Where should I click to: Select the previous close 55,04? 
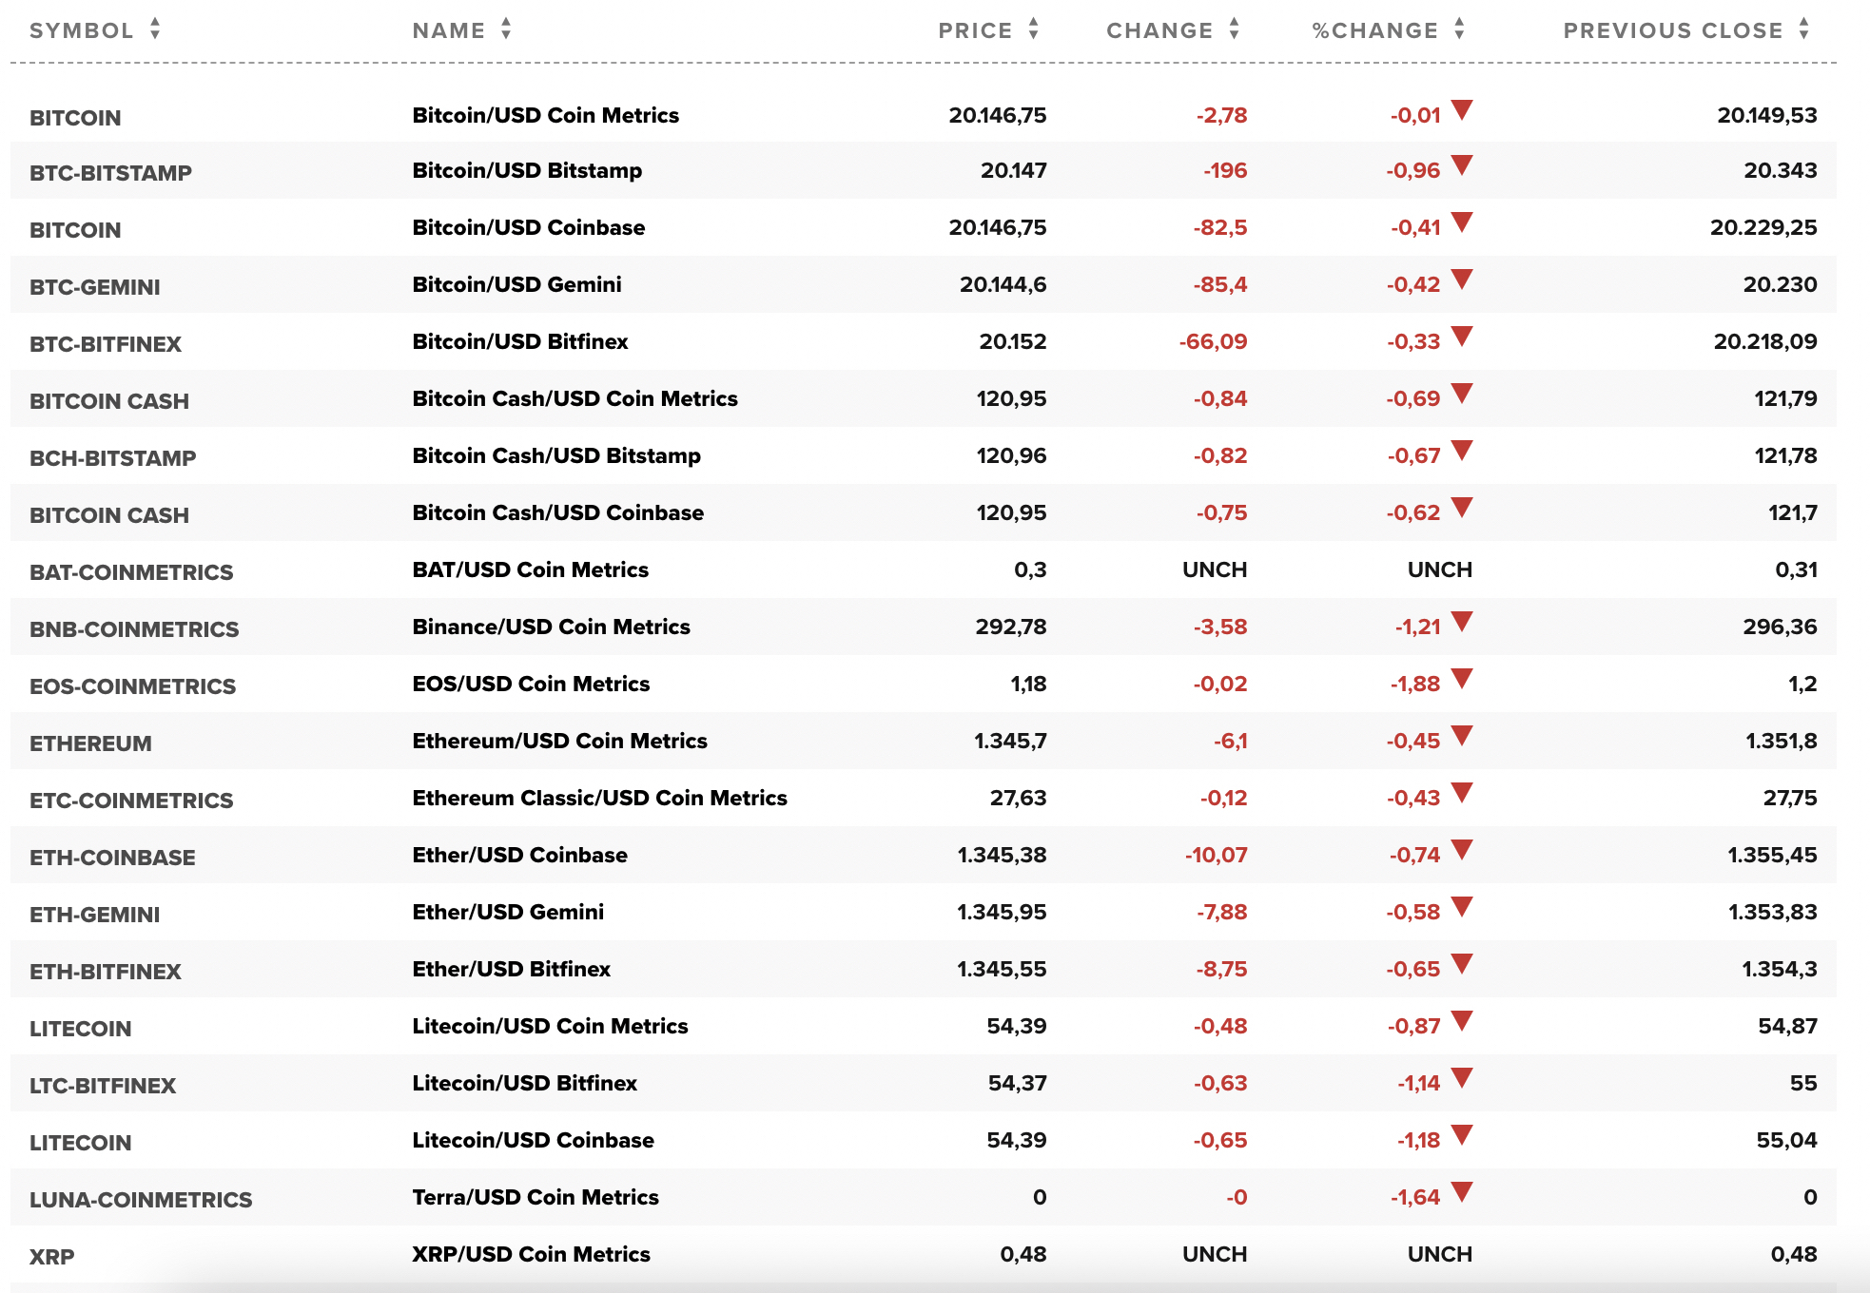(1787, 1140)
